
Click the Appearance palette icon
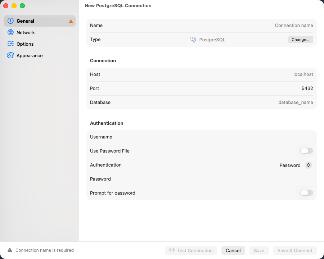10,55
